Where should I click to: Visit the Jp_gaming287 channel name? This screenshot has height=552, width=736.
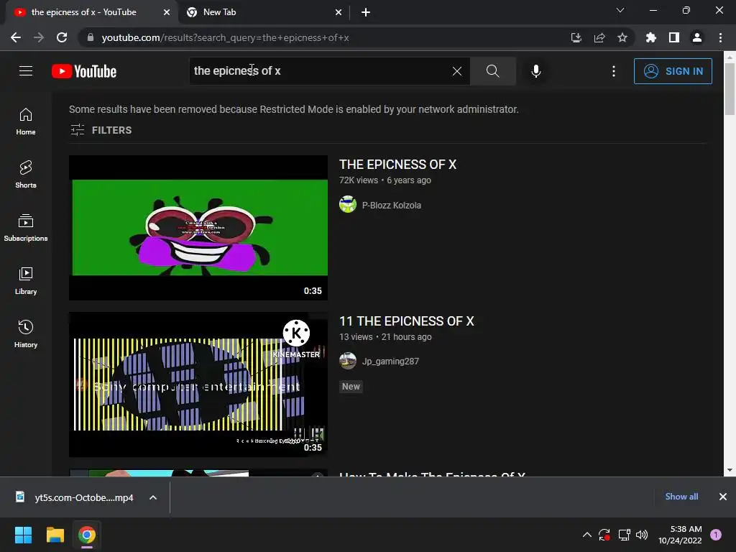pyautogui.click(x=390, y=362)
